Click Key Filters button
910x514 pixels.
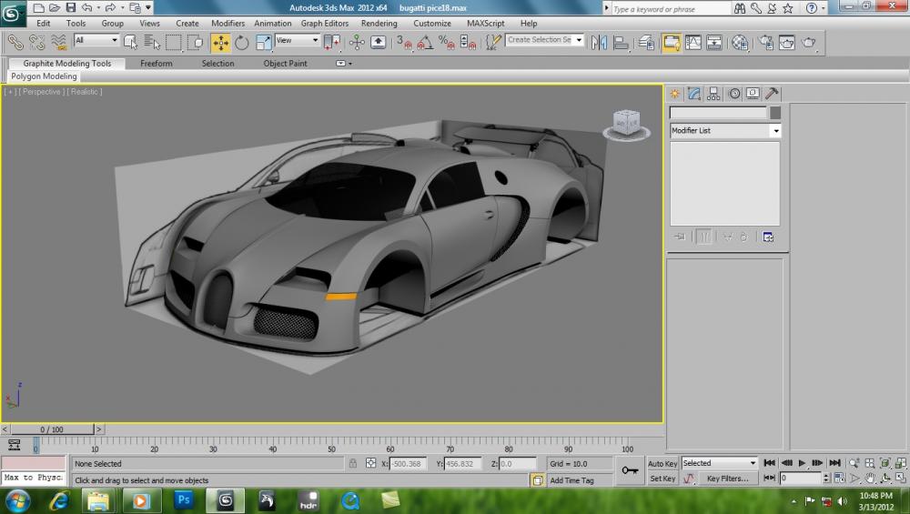tap(727, 479)
